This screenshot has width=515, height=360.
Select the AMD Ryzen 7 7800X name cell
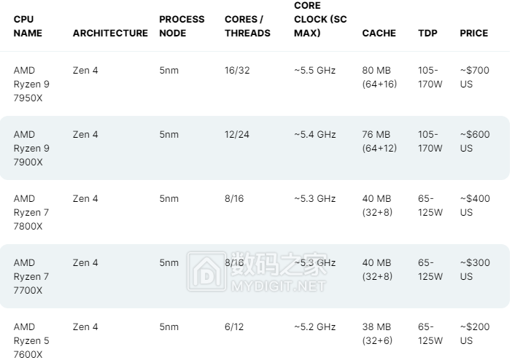(31, 212)
